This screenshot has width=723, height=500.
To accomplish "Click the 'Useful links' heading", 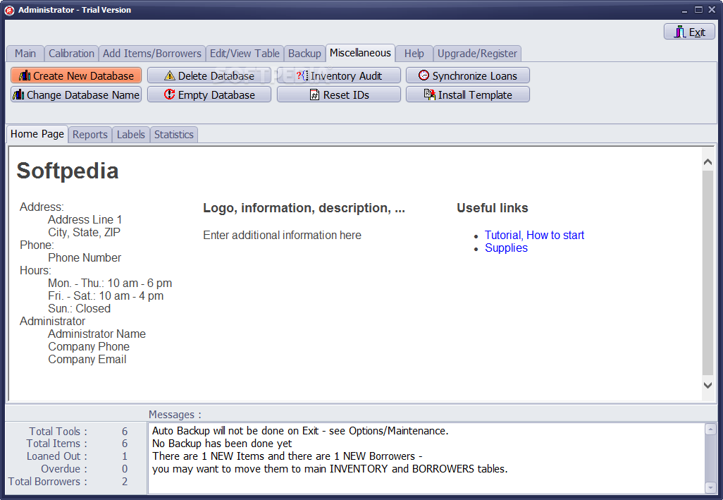I will tap(493, 208).
